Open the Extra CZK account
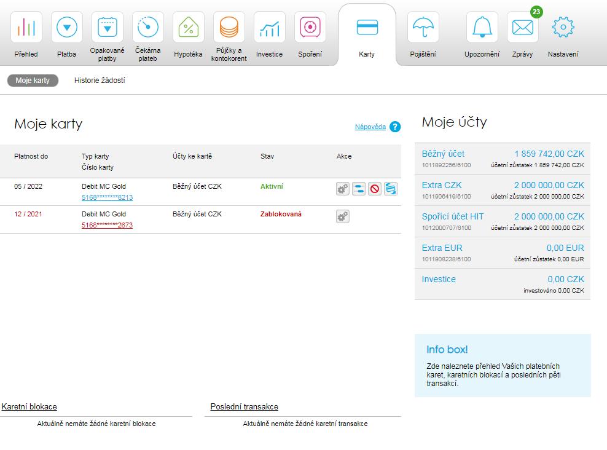This screenshot has height=450, width=607. click(503, 190)
